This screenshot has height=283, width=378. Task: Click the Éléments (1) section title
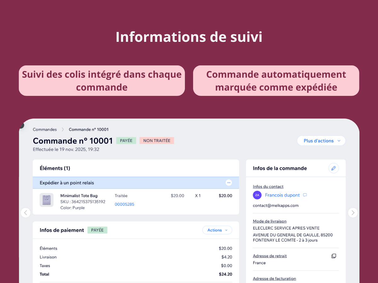point(55,168)
